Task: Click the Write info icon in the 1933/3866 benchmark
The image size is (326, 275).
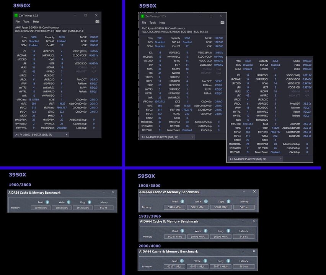Action: [x=205, y=231]
